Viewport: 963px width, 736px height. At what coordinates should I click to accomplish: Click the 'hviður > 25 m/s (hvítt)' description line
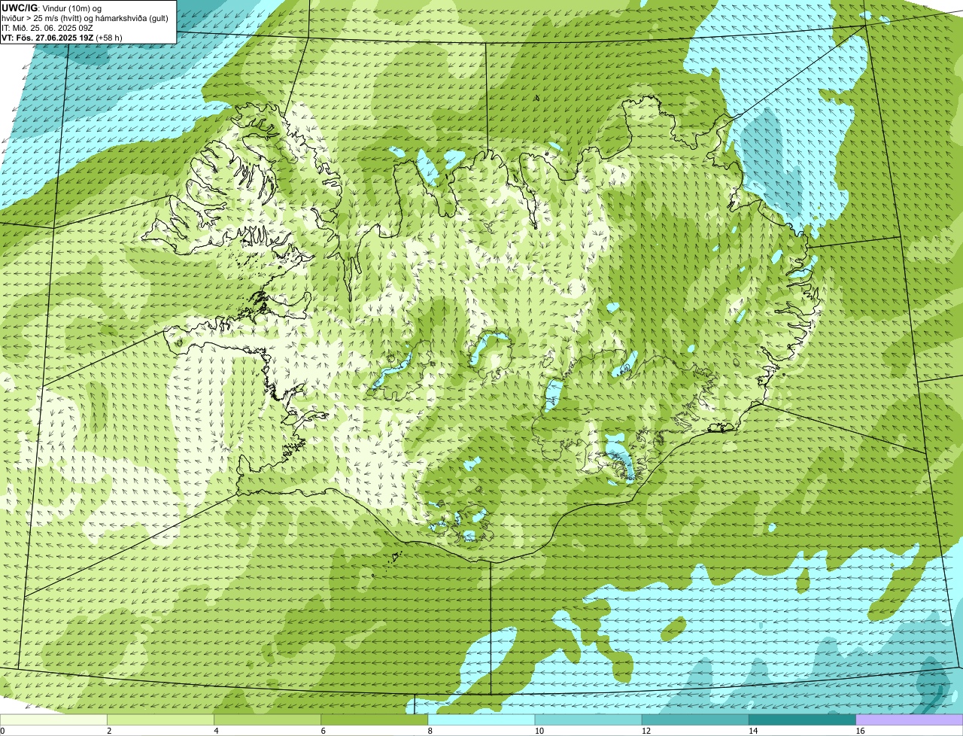(x=85, y=18)
